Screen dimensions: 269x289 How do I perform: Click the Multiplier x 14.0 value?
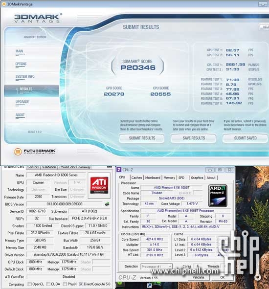click(x=155, y=245)
